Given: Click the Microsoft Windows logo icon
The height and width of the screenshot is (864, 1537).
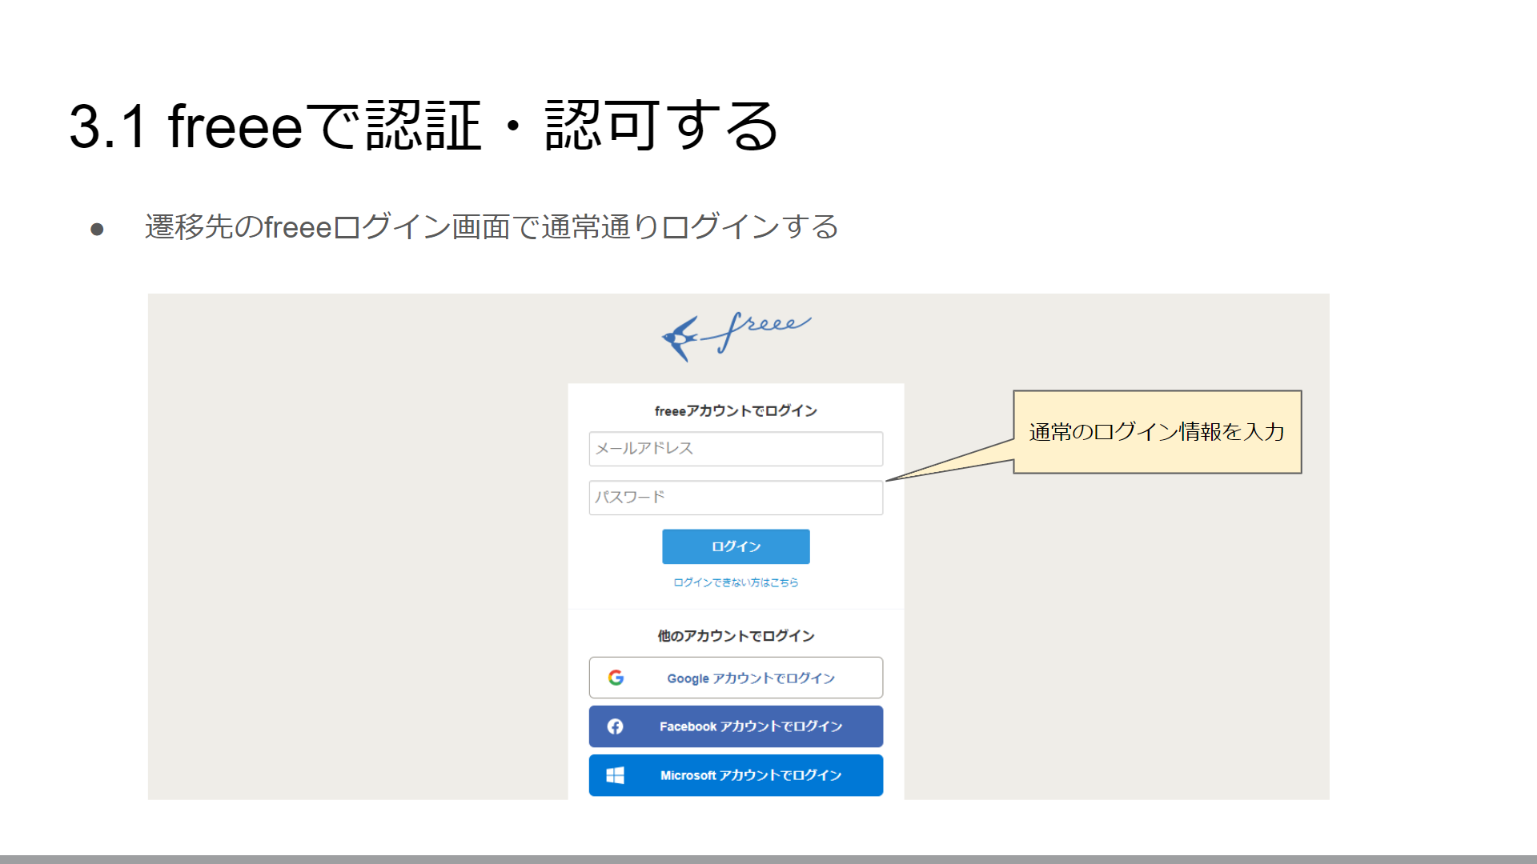Looking at the screenshot, I should click(615, 775).
